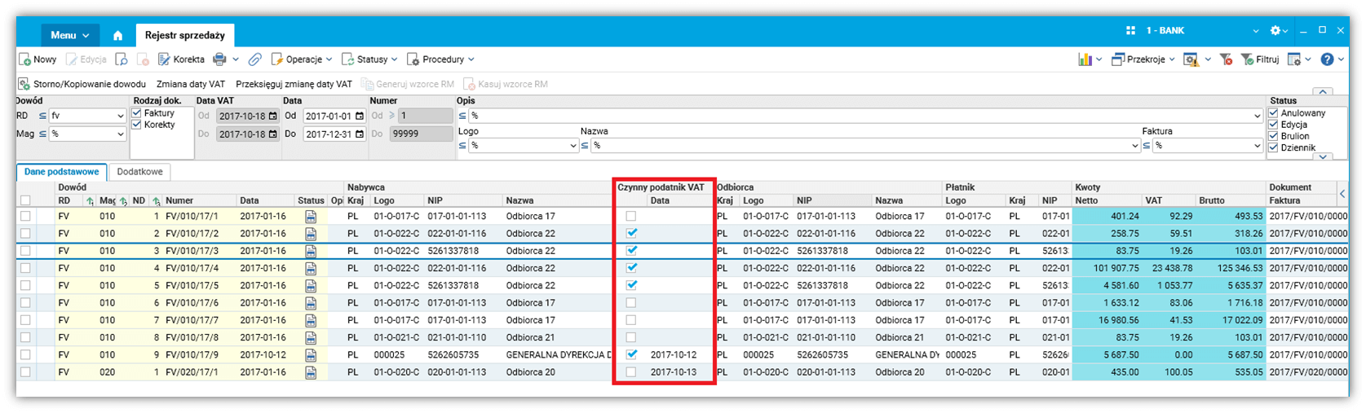This screenshot has width=1366, height=413.
Task: Click the bar chart icon
Action: click(1085, 59)
